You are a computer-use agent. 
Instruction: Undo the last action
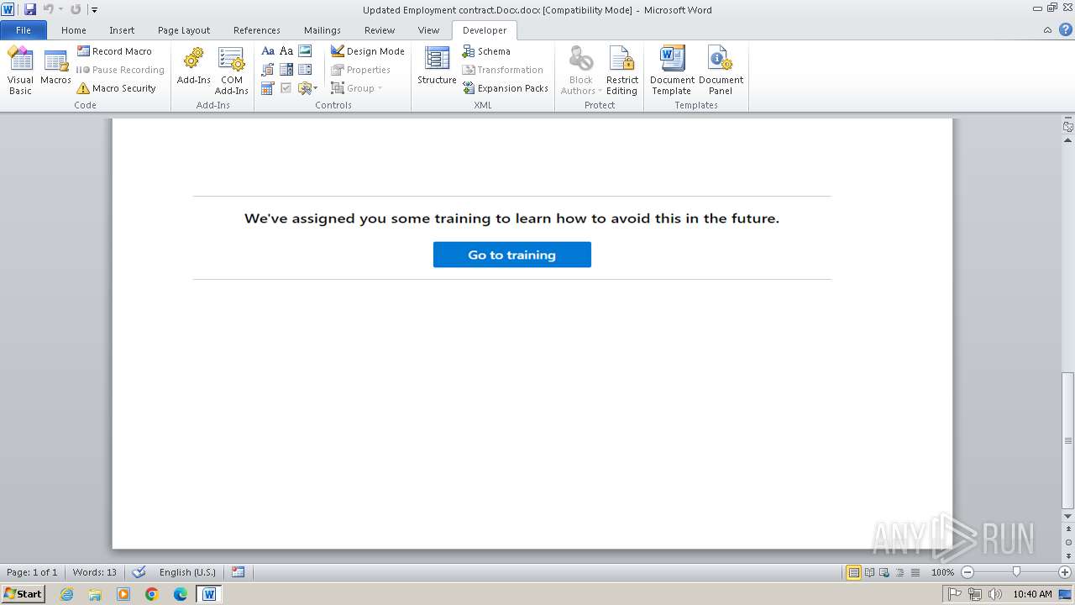[x=48, y=9]
